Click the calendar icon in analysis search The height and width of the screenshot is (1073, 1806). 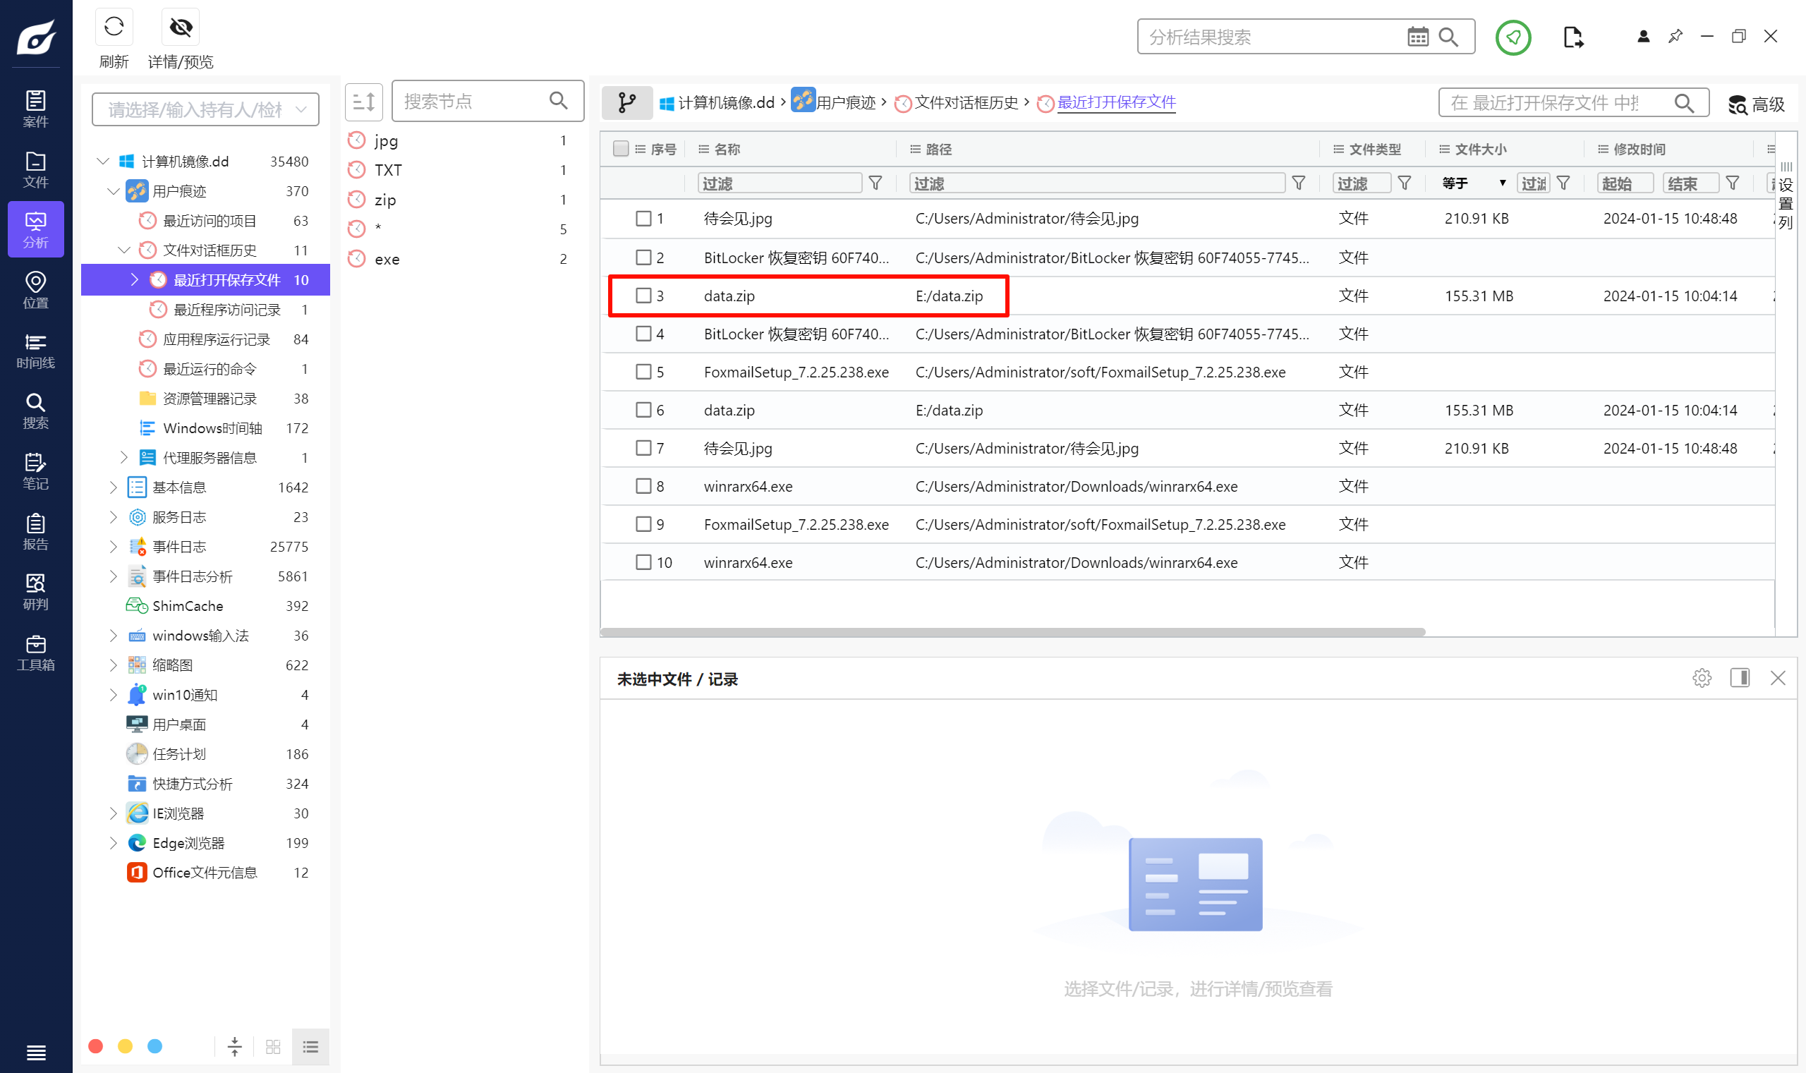(x=1418, y=37)
